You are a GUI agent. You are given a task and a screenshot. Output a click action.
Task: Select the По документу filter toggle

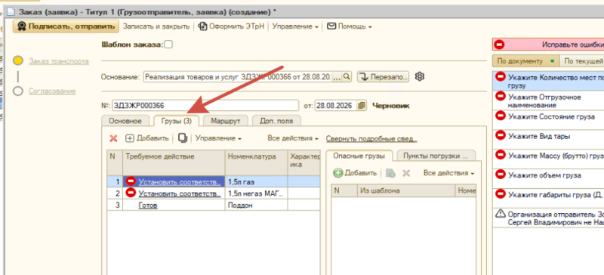coord(525,61)
